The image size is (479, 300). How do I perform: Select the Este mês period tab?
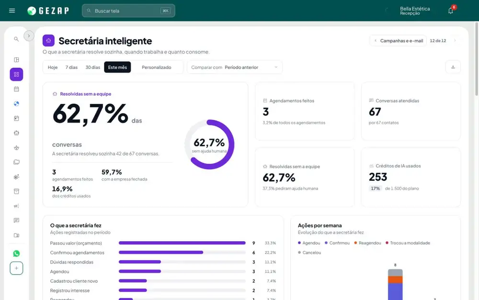117,67
